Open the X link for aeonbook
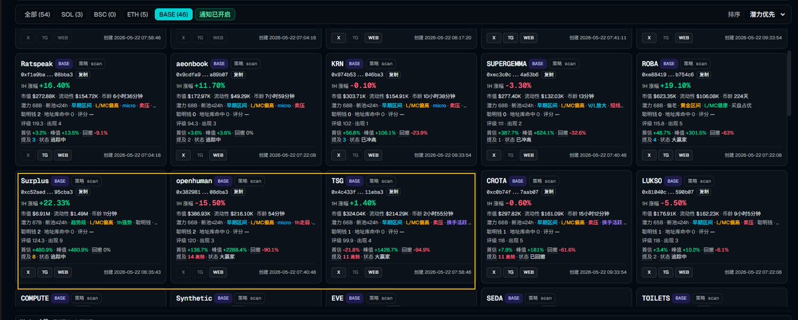This screenshot has height=320, width=798. [x=184, y=155]
